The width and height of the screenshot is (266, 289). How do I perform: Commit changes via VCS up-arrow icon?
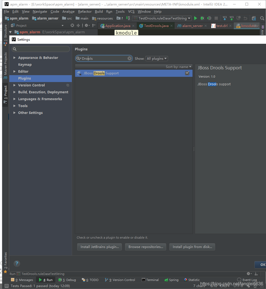232,18
